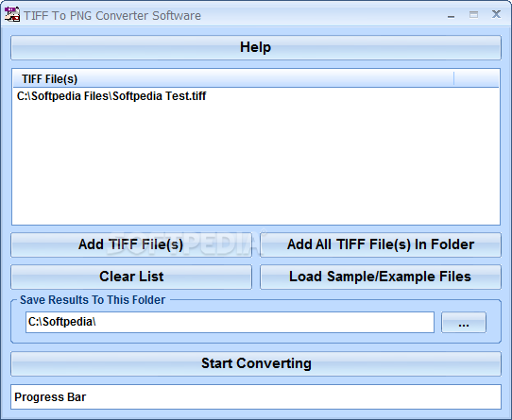Clear the file list with Clear List

point(131,277)
